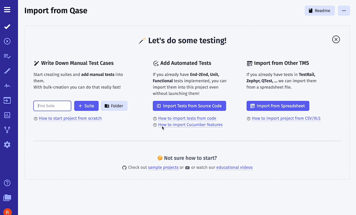This screenshot has height=215, width=356.
Task: Open the Imports arrow-box icon in sidebar
Action: click(x=7, y=100)
